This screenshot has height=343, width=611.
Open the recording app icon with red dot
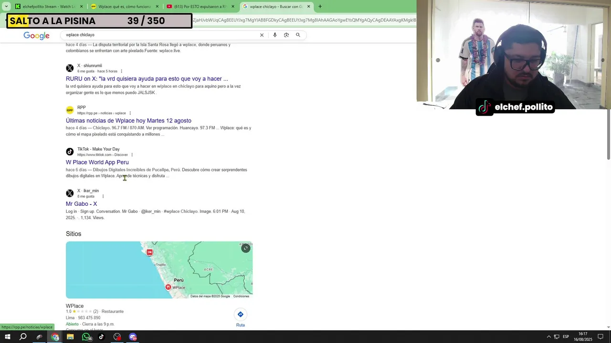tap(117, 337)
